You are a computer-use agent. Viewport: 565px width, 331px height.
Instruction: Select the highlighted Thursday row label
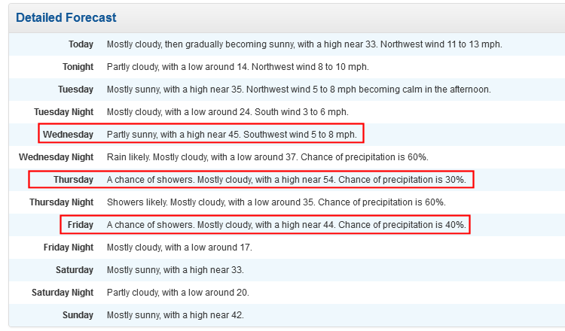point(74,180)
